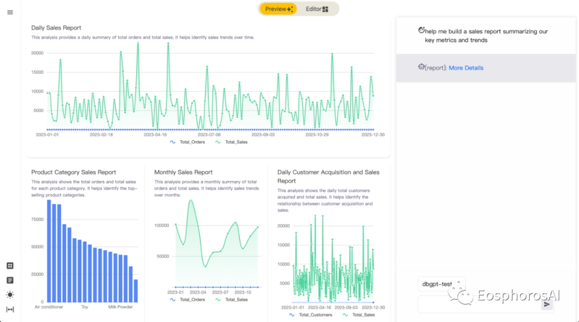The height and width of the screenshot is (322, 579).
Task: Open the dbgpt-test model dropdown
Action: (441, 284)
